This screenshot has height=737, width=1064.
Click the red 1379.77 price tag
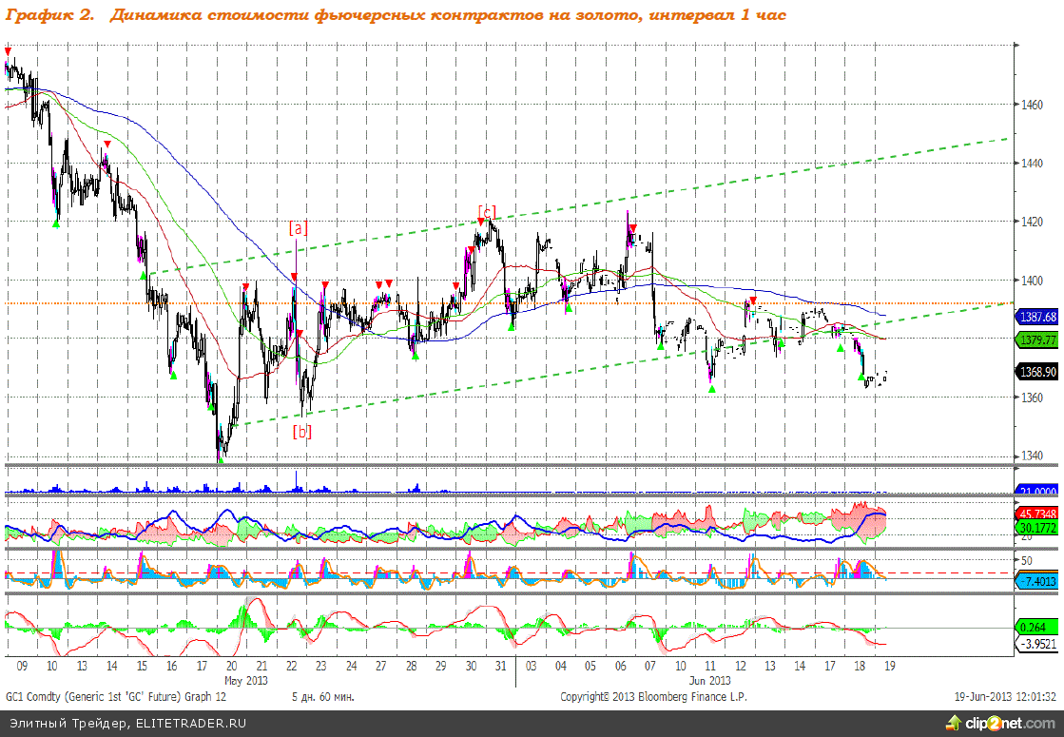(1037, 339)
